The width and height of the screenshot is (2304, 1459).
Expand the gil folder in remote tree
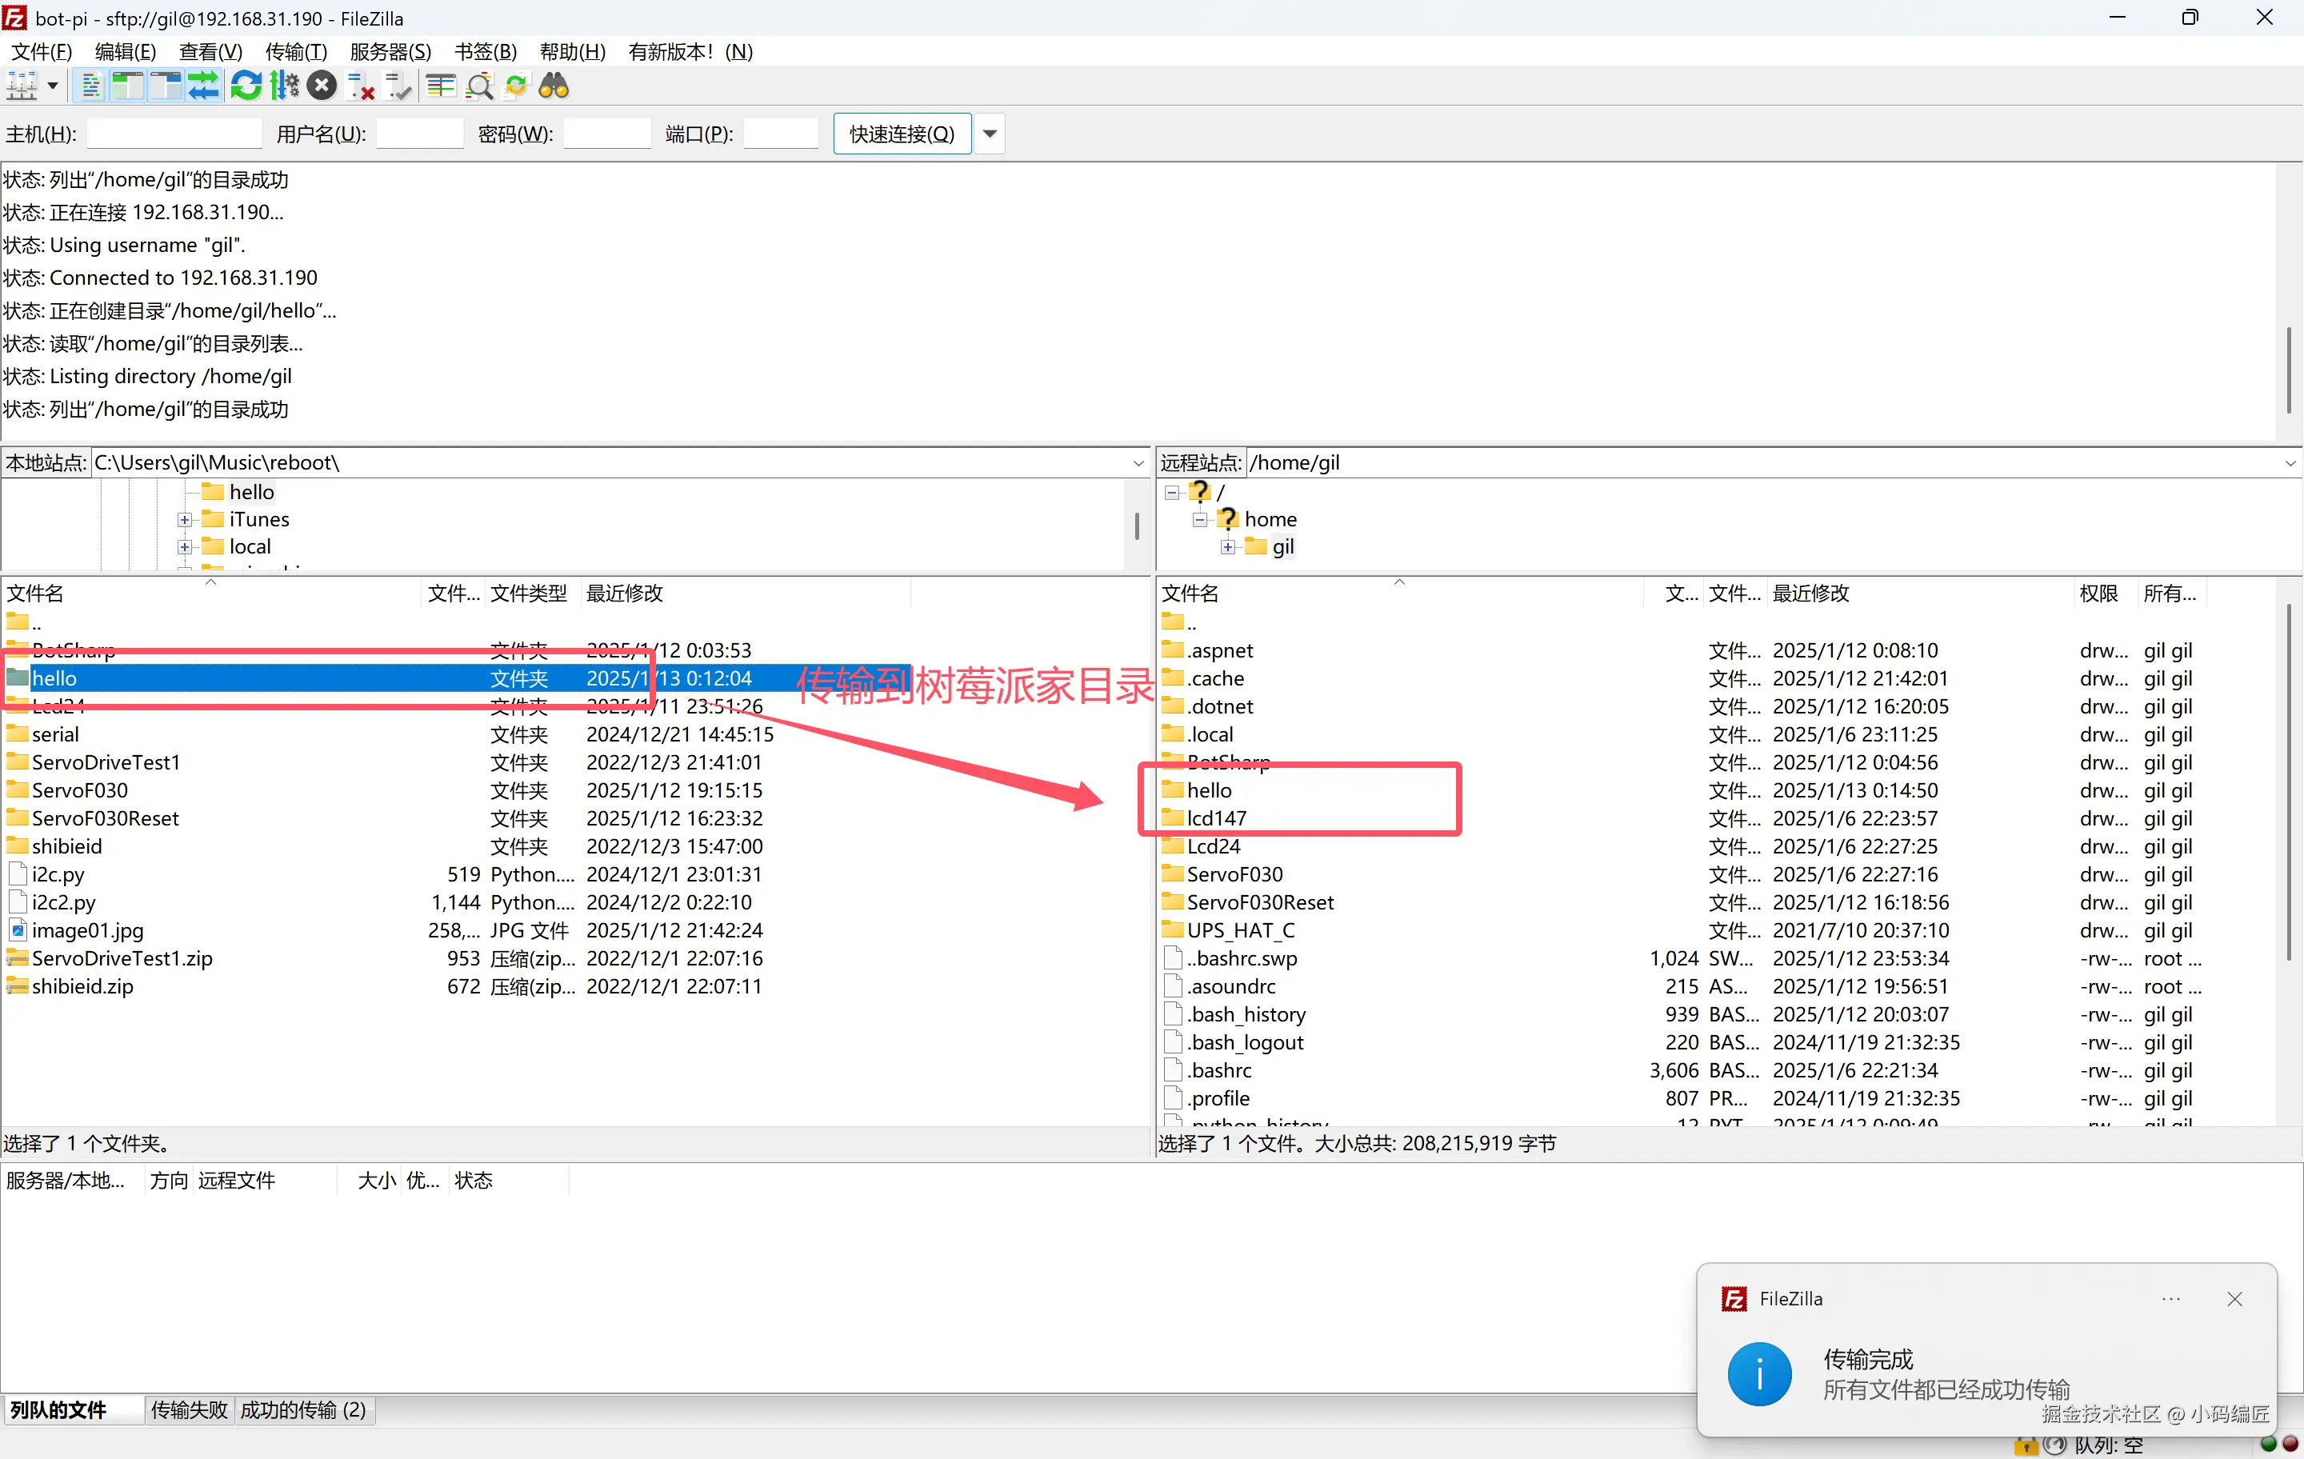pyautogui.click(x=1227, y=547)
